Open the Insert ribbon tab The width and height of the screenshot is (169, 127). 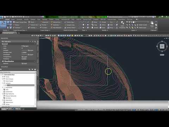click(13, 19)
